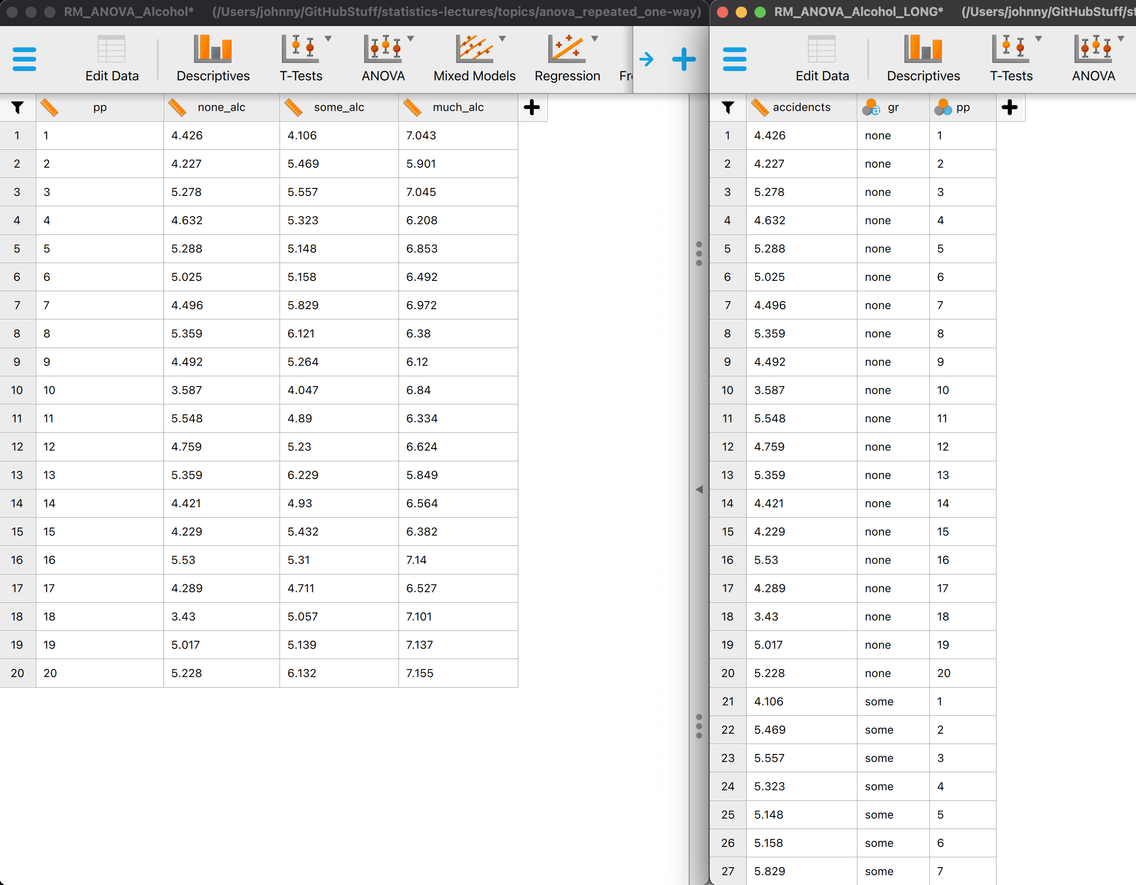Click filter funnel icon in right table
Image resolution: width=1136 pixels, height=885 pixels.
point(728,108)
